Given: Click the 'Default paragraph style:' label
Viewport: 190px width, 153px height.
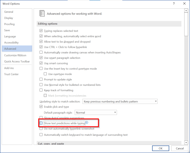Looking at the screenshot, I should tap(58, 113).
